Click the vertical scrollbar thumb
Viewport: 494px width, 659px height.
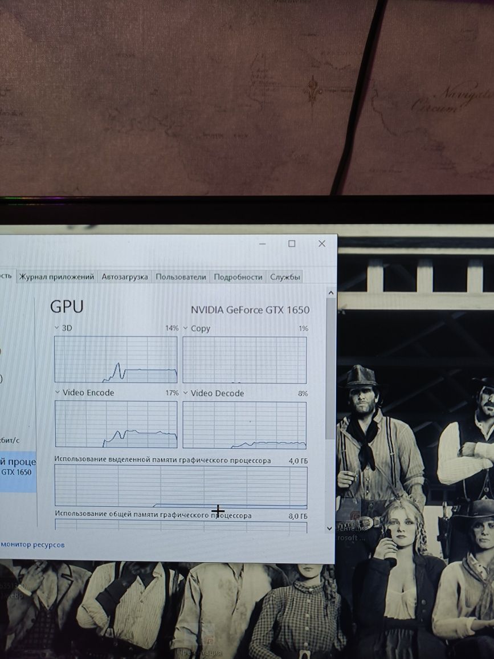tap(330, 369)
